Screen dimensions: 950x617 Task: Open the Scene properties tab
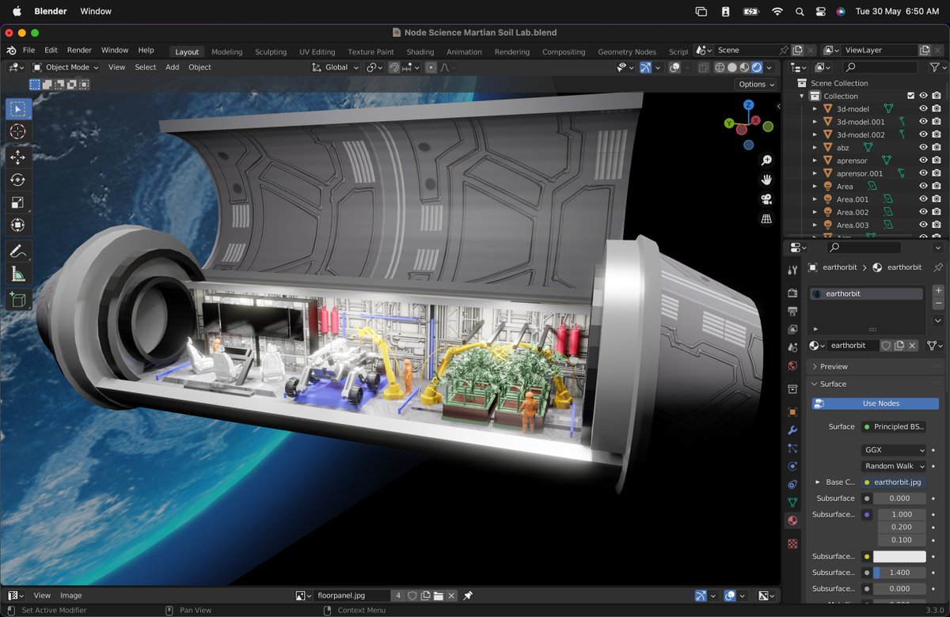point(792,347)
